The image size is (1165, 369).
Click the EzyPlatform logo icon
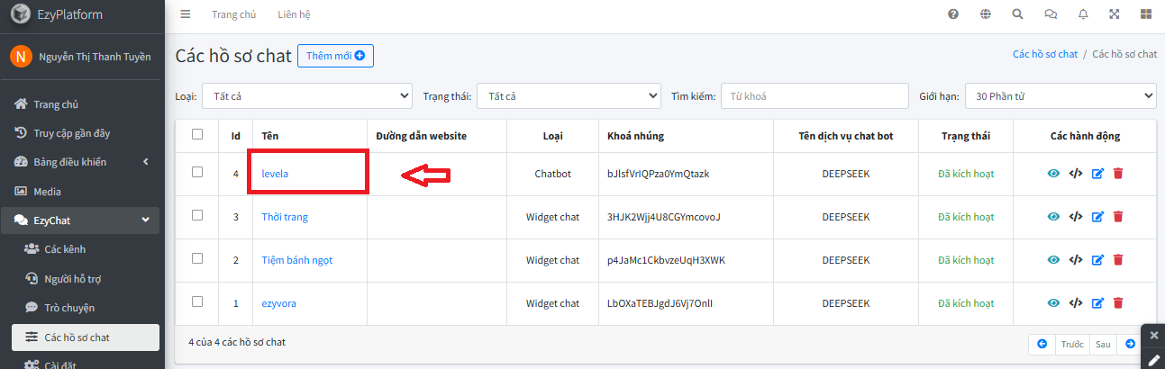tap(21, 14)
